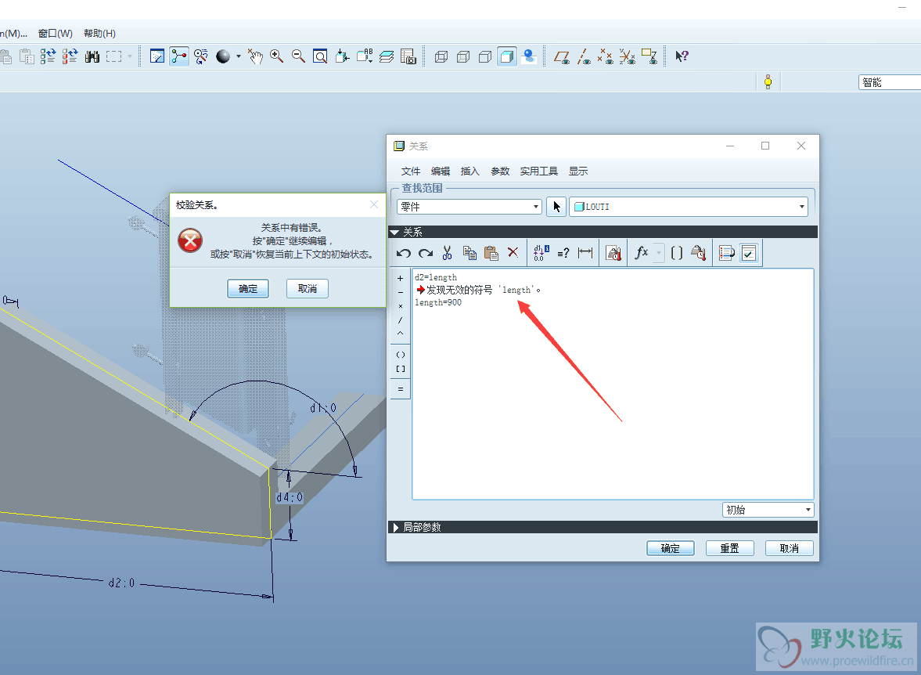Click 确定 in the 校验关系 error dialog
Screen dimensions: 921x675
(248, 289)
